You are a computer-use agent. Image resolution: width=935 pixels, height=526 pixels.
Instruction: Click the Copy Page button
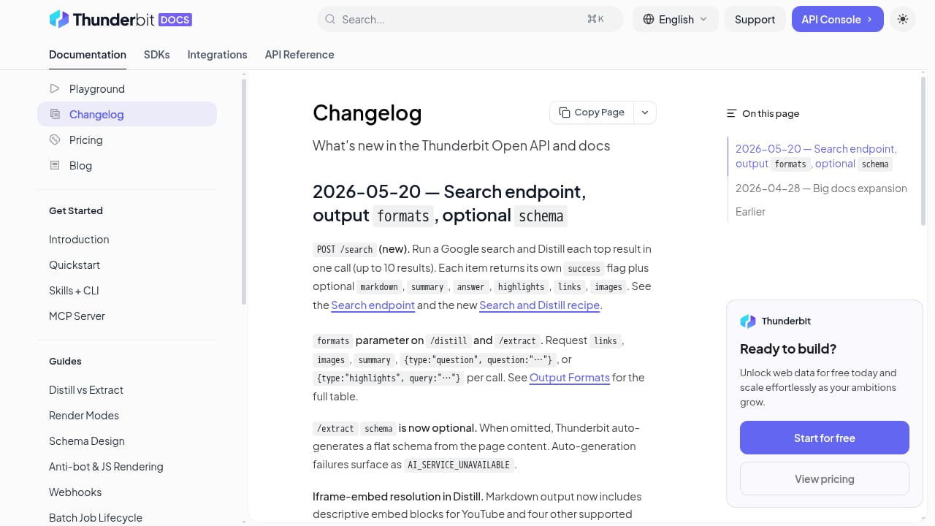pyautogui.click(x=592, y=113)
